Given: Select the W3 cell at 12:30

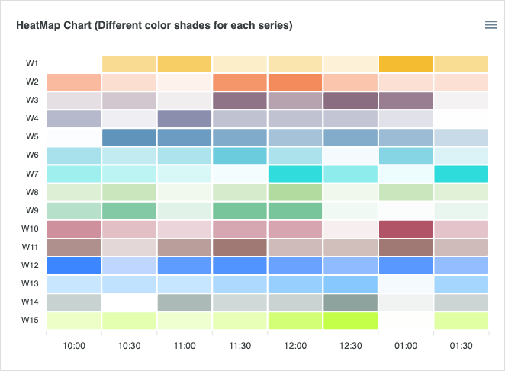Looking at the screenshot, I should point(350,101).
